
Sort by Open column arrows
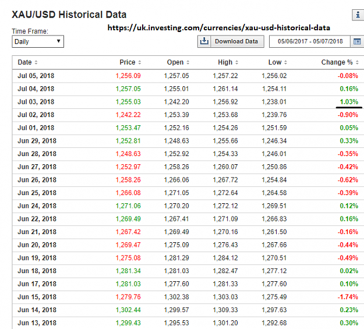point(188,62)
